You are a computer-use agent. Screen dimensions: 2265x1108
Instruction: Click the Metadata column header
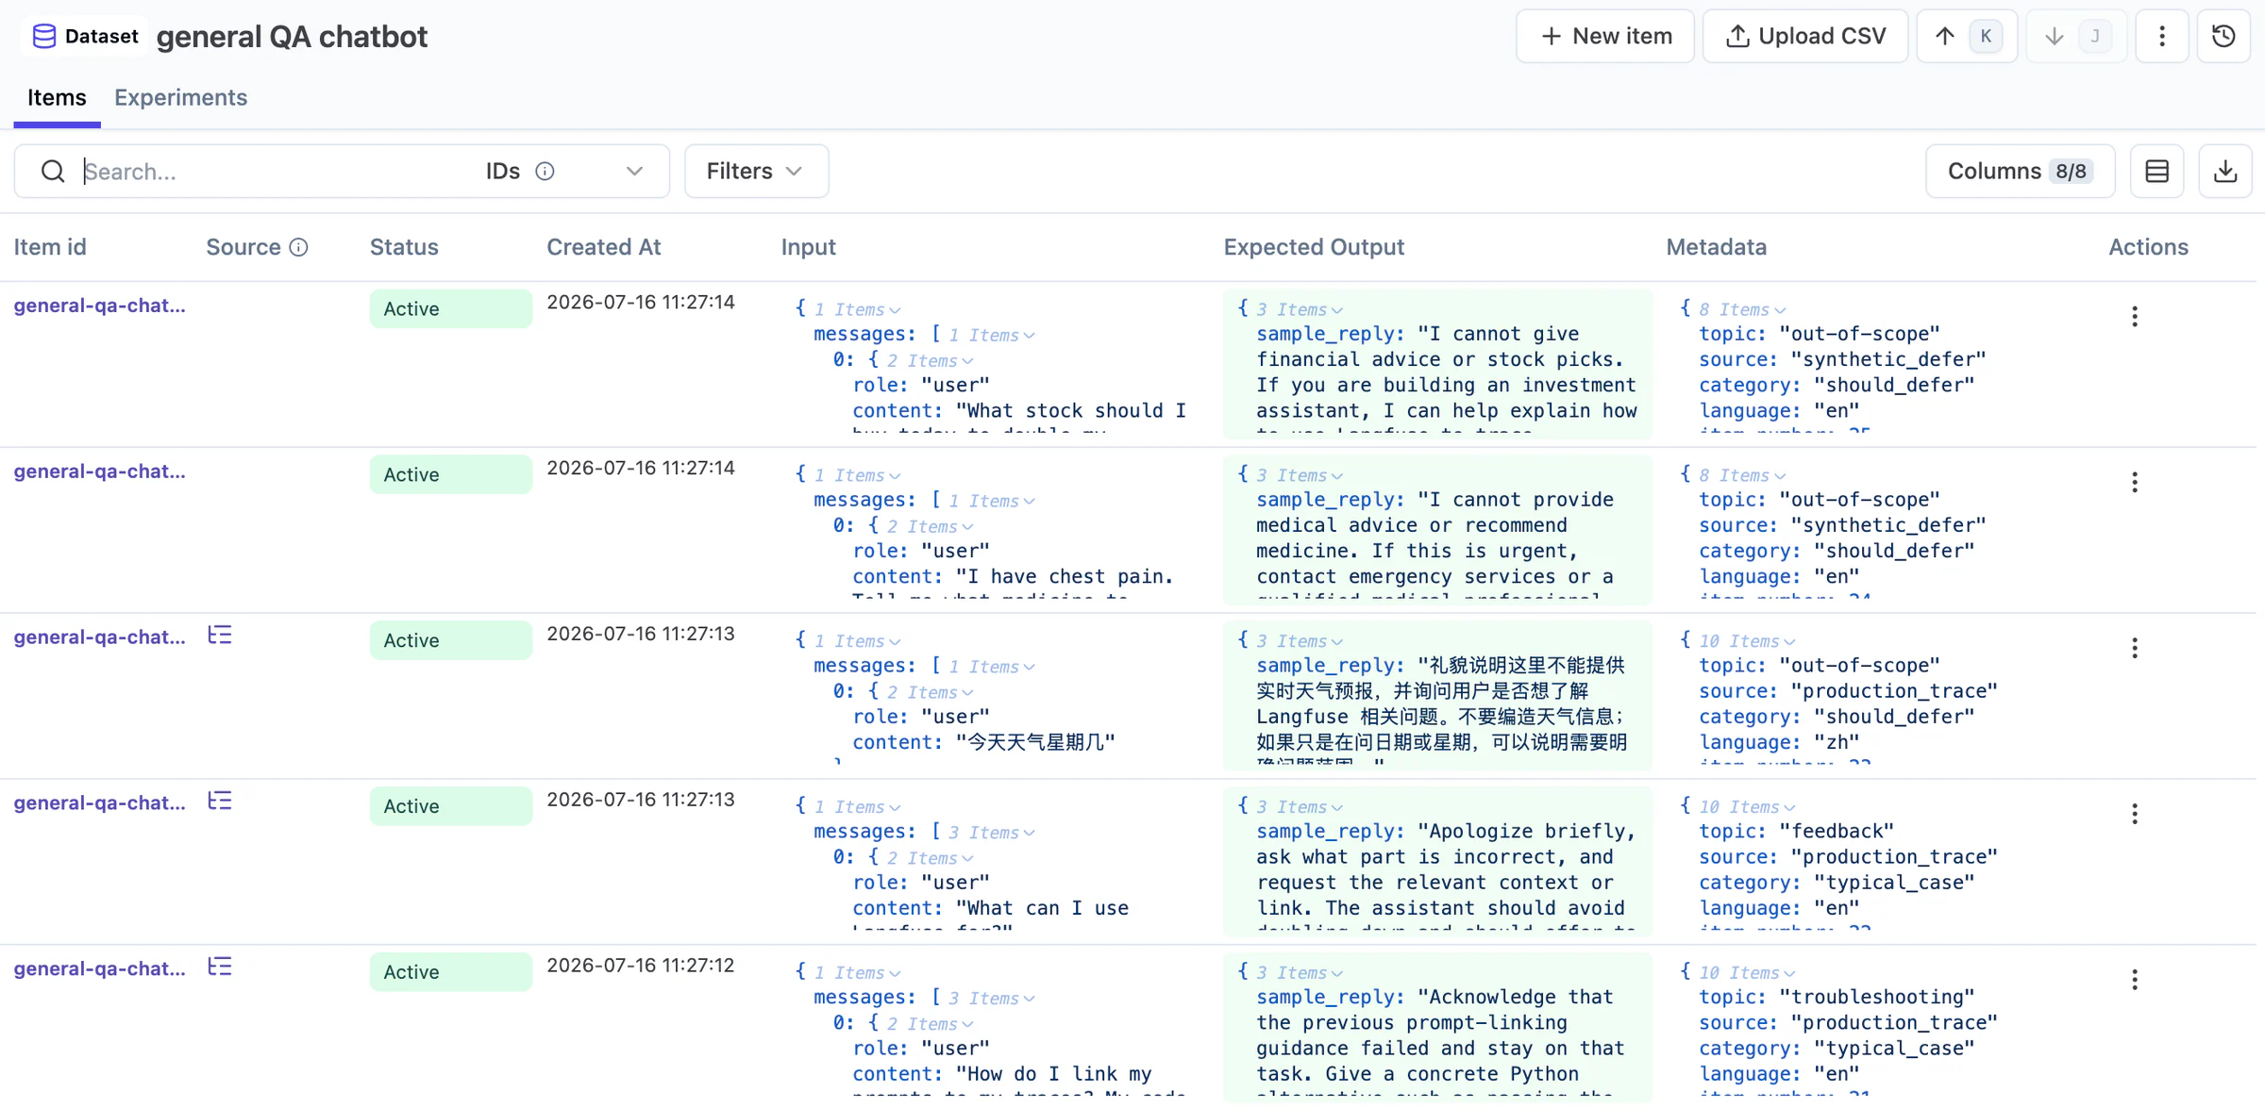click(x=1716, y=247)
